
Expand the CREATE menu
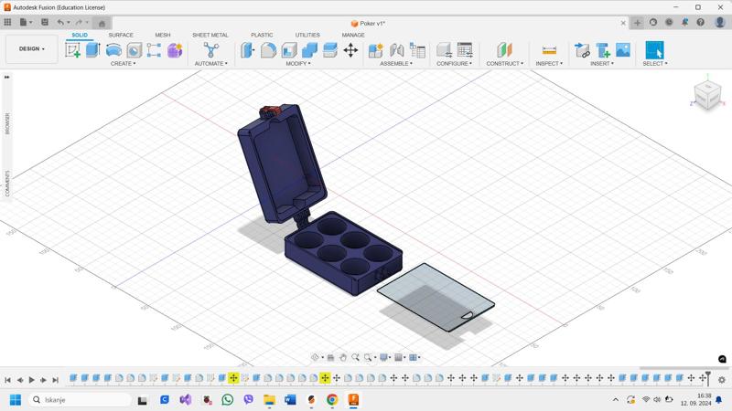pos(124,63)
